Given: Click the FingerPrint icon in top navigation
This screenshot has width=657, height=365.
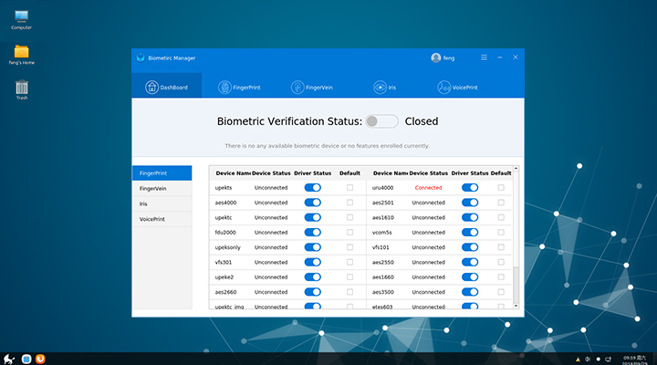Looking at the screenshot, I should pos(225,88).
